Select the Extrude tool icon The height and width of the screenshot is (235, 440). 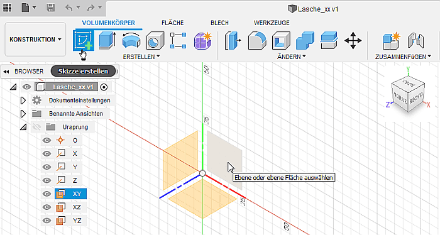click(107, 41)
